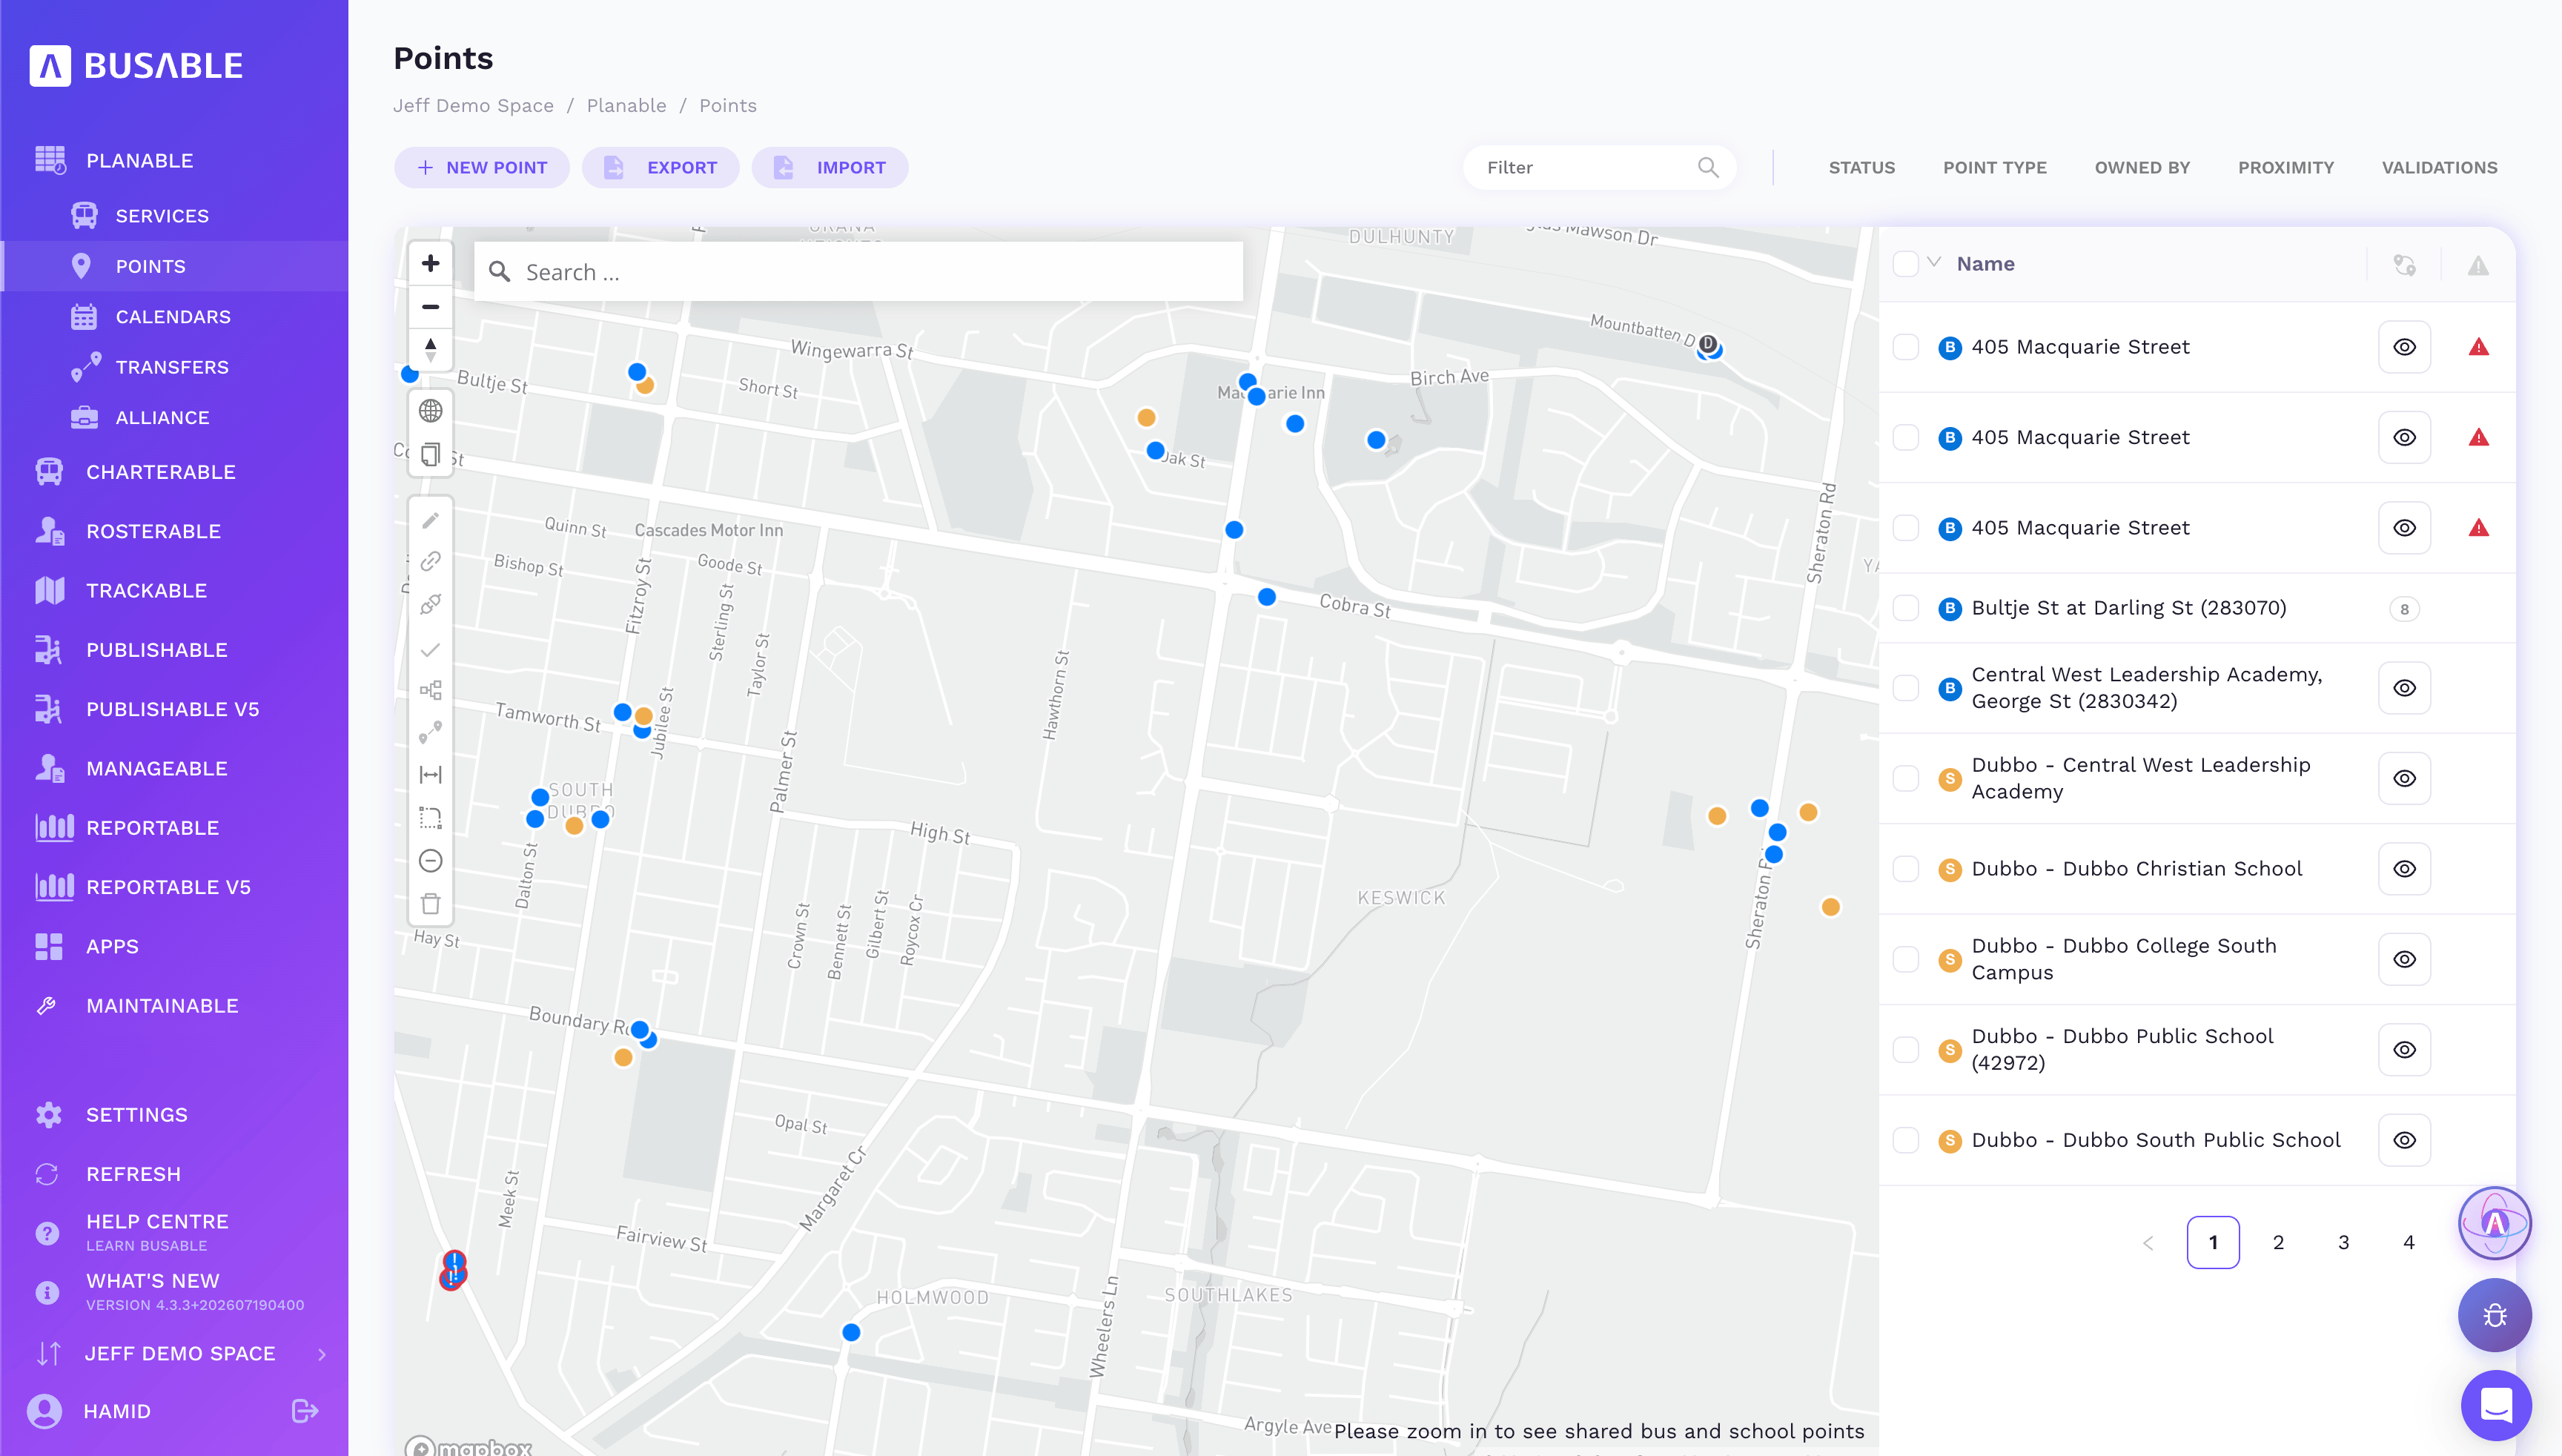The height and width of the screenshot is (1456, 2562).
Task: Toggle visibility of Dubbo - Central West Leadership Academy
Action: pyautogui.click(x=2404, y=778)
